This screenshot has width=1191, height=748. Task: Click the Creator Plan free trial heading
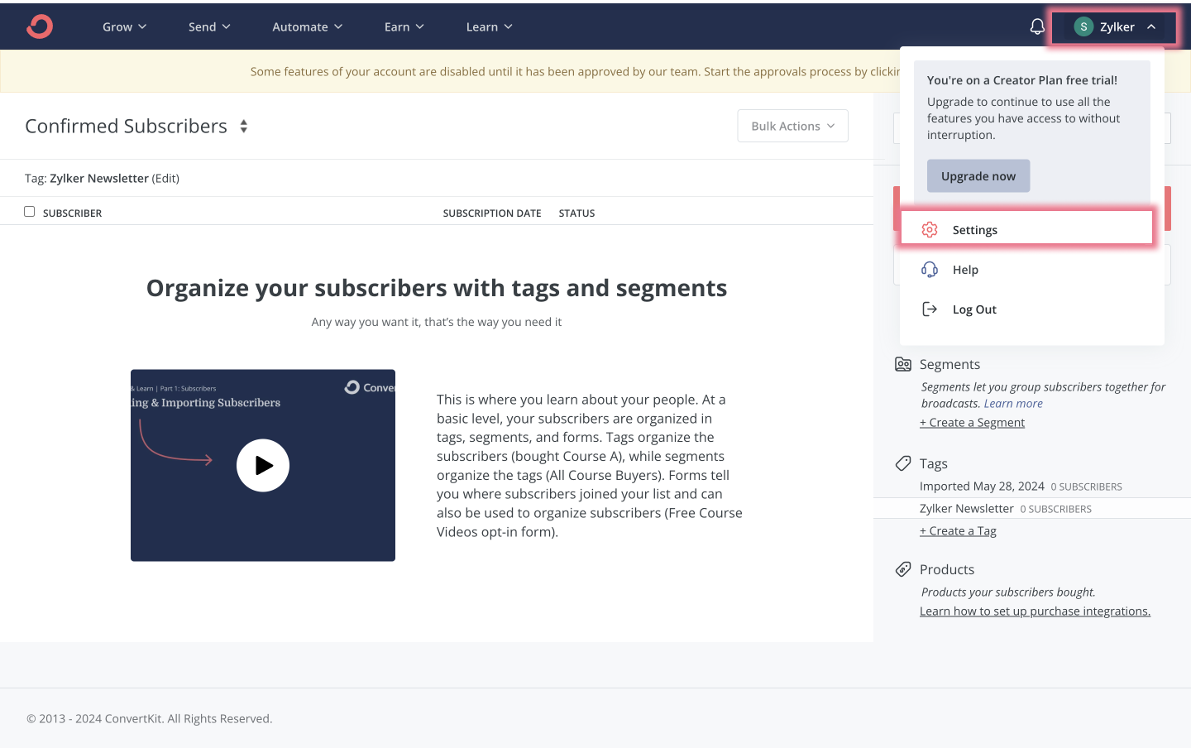pos(1022,80)
